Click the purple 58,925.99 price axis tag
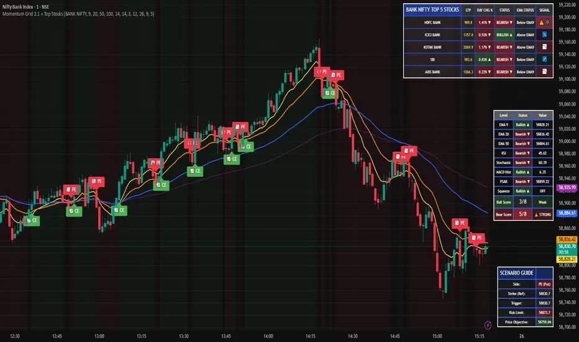 tap(567, 188)
